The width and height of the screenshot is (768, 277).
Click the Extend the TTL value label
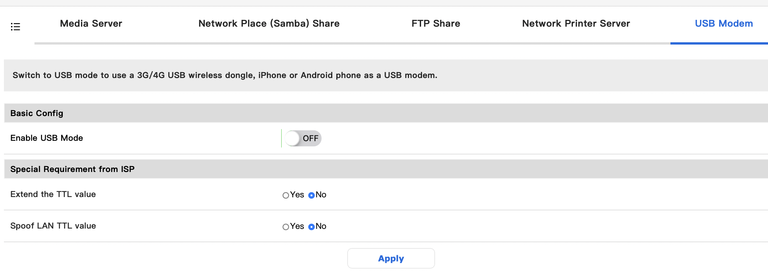[53, 194]
